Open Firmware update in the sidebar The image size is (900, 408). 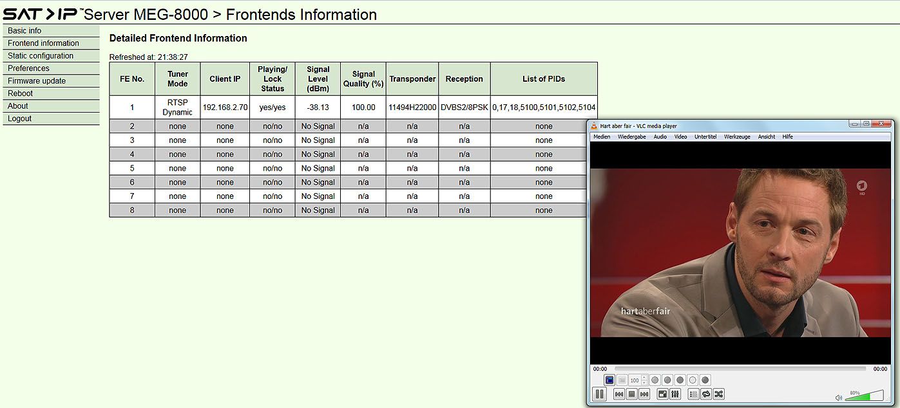click(52, 81)
